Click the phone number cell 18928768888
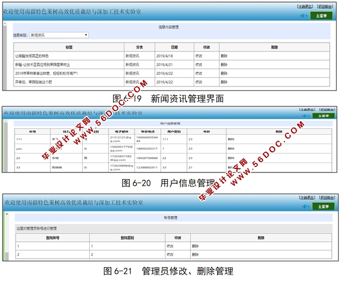 click(147, 158)
